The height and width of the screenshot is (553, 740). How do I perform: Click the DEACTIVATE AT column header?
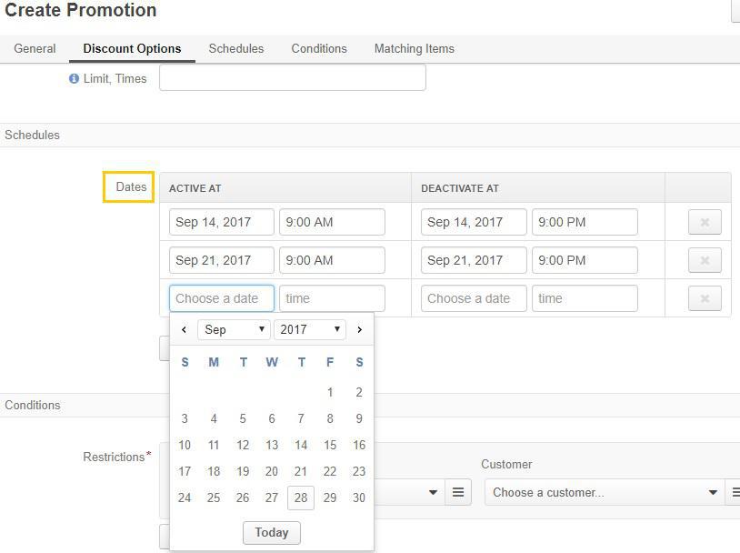pos(460,188)
